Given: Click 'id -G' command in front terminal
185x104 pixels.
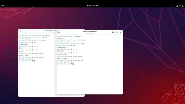Looking at the screenshot, I should [x=75, y=49].
